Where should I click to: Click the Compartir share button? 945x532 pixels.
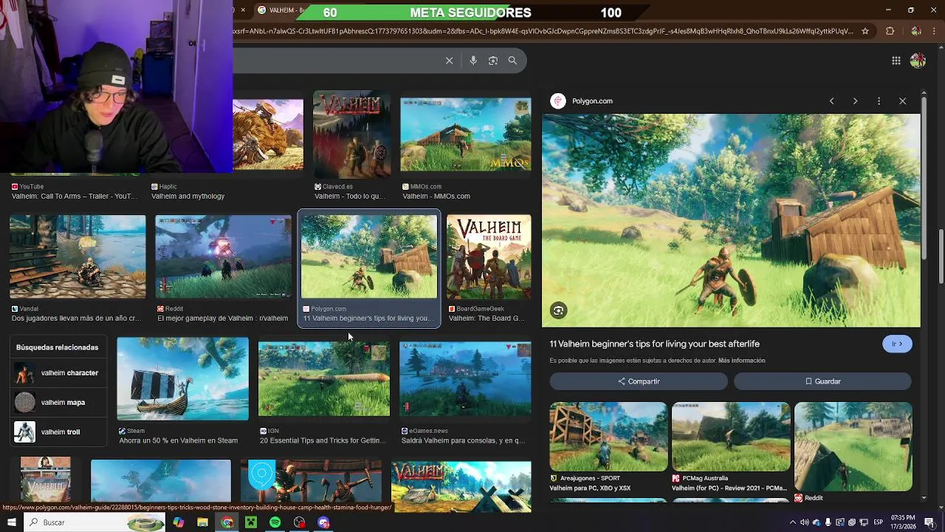[x=639, y=381]
